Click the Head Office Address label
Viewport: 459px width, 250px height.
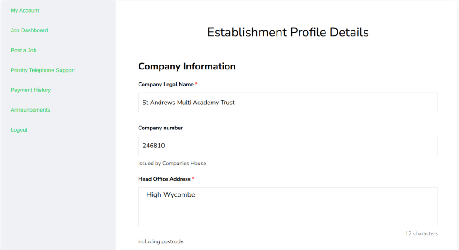point(164,179)
